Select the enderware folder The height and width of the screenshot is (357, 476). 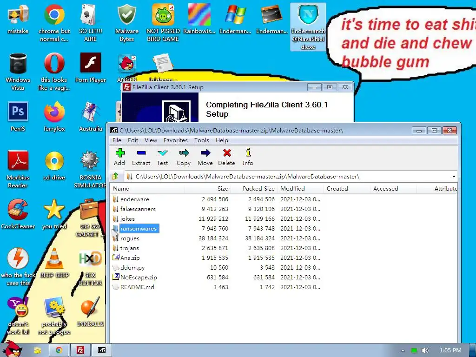pos(134,199)
